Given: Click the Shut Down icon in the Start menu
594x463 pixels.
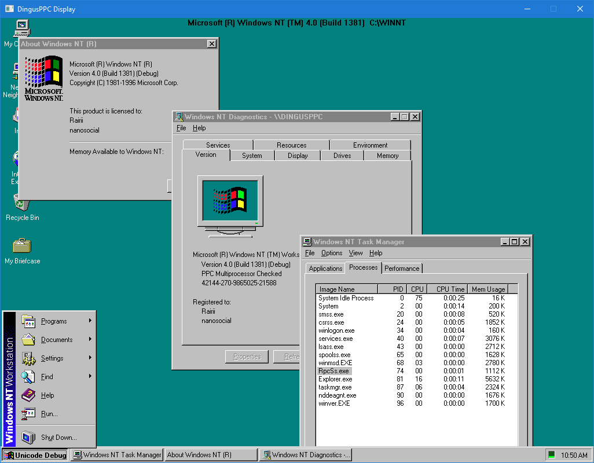Looking at the screenshot, I should 28,438.
